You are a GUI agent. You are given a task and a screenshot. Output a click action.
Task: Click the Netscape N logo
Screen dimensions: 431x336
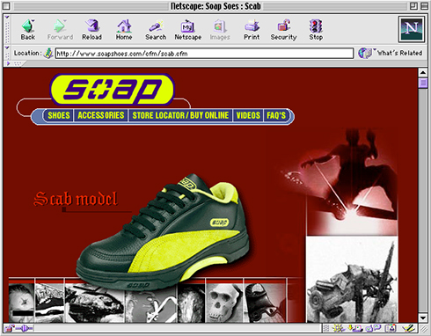pyautogui.click(x=411, y=29)
